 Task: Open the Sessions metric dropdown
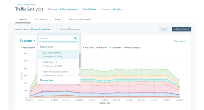pos(27,41)
